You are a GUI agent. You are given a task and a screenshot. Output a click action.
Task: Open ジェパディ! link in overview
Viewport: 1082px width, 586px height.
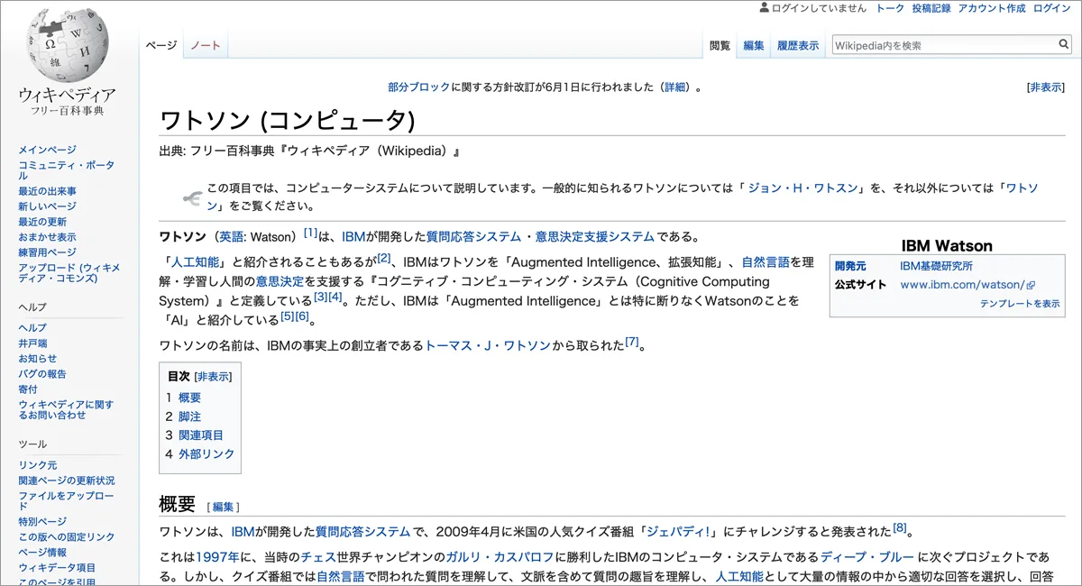point(677,532)
